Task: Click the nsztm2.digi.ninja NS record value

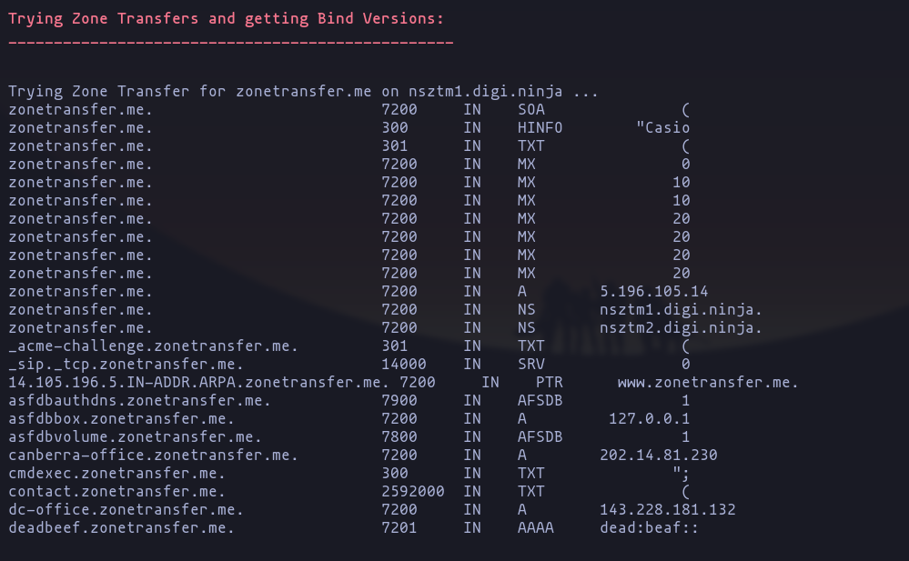Action: [x=681, y=327]
